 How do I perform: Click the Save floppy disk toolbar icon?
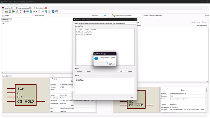pos(10,12)
